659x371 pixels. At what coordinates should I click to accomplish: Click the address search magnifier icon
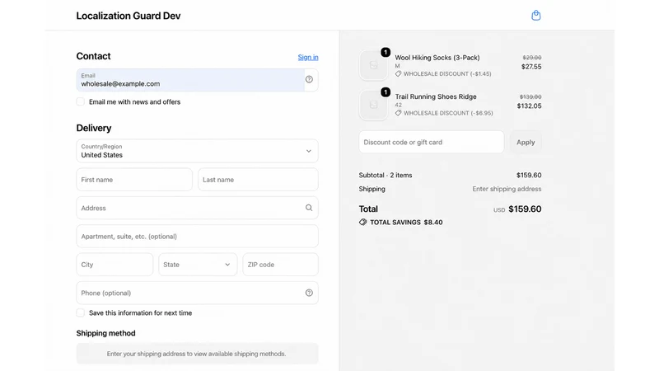(309, 208)
